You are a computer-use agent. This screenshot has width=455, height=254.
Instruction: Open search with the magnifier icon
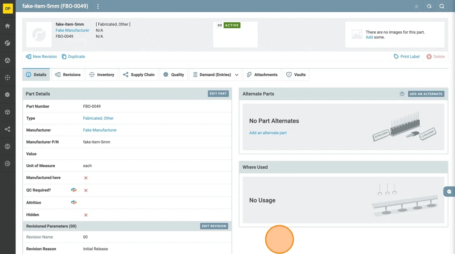(x=442, y=6)
